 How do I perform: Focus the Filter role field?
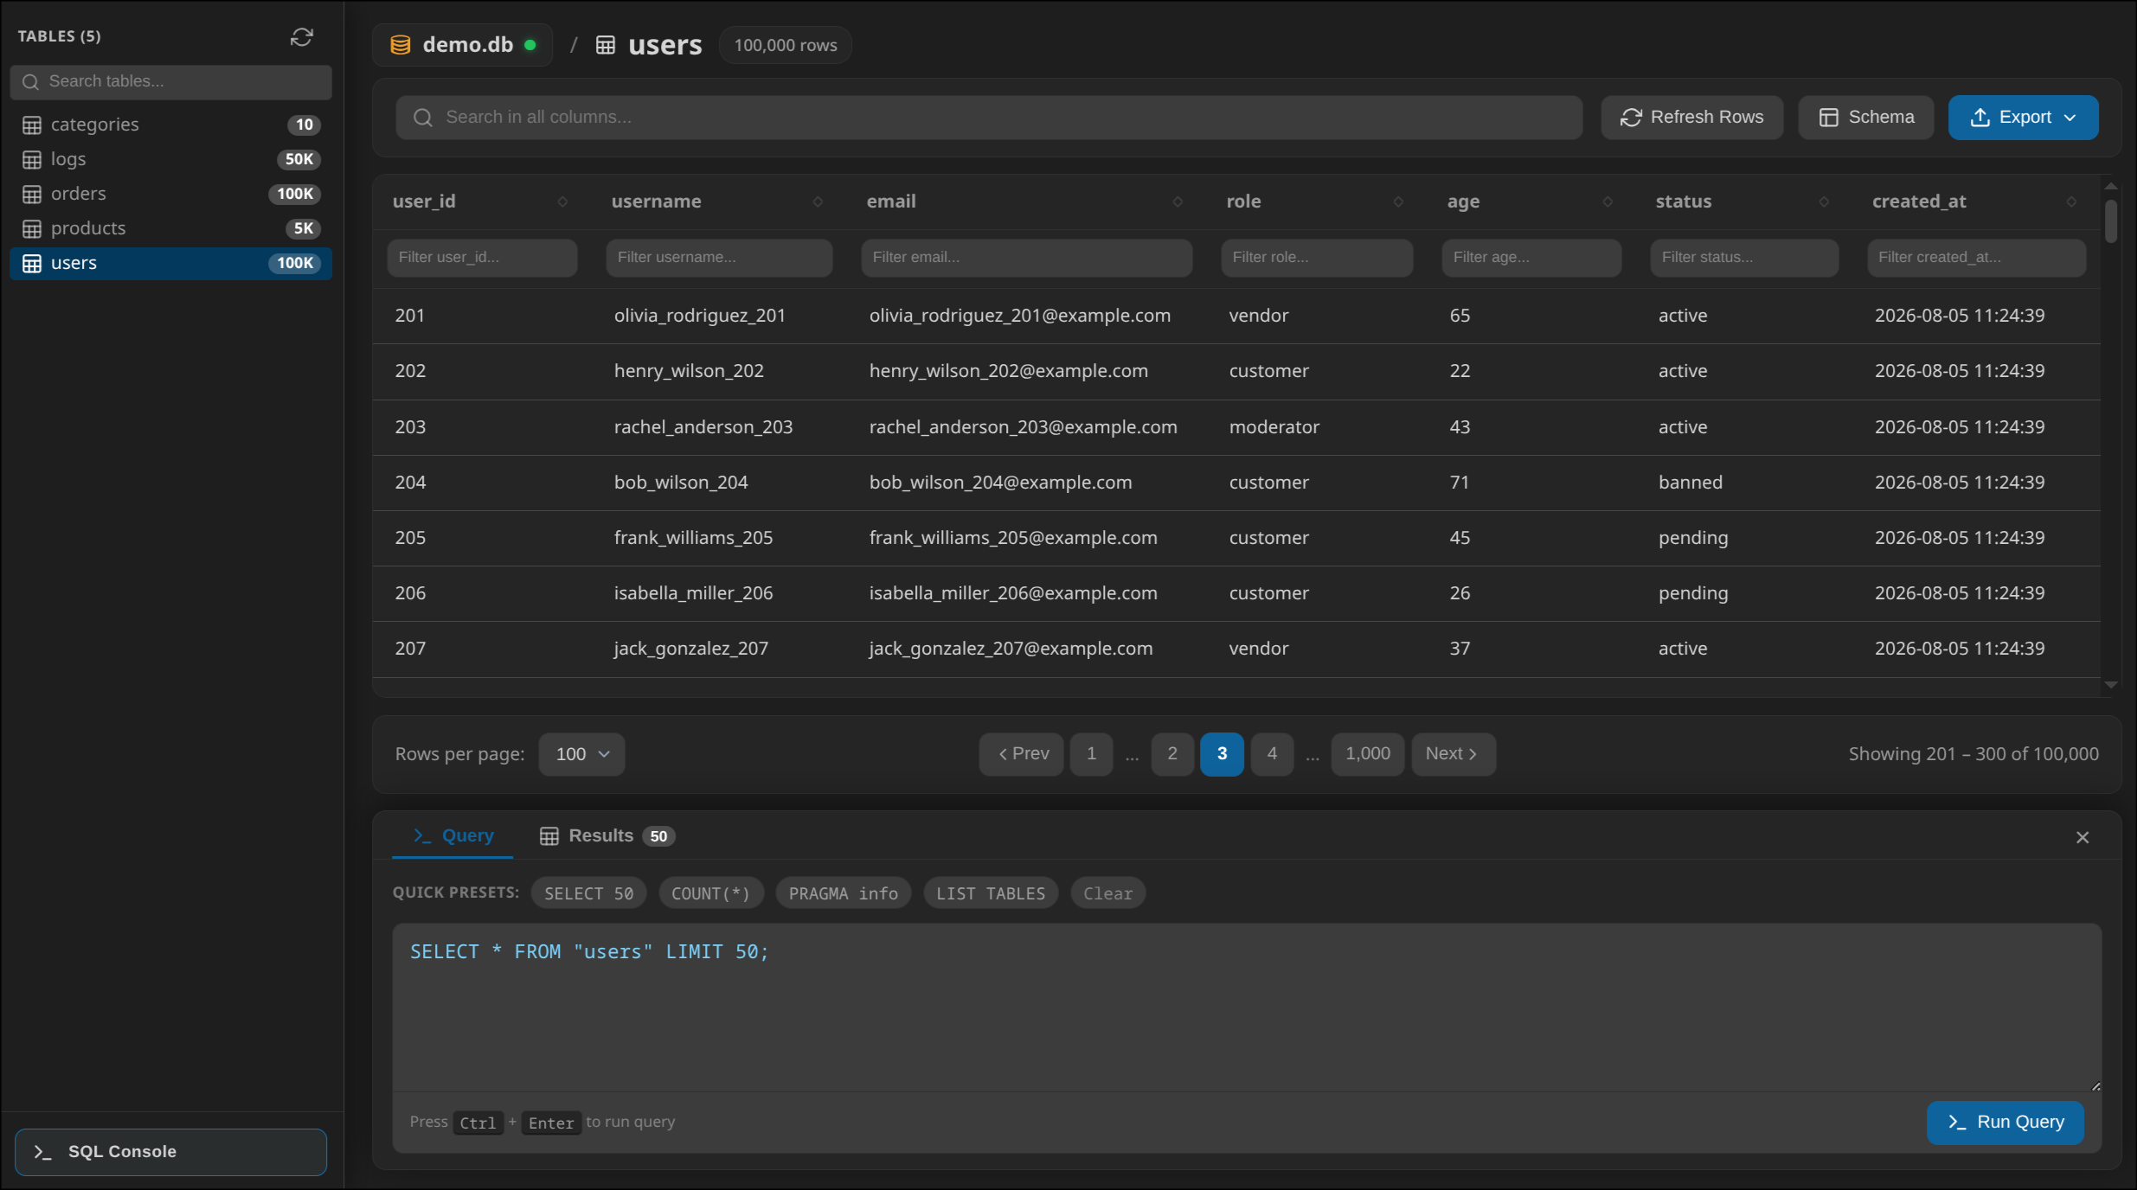click(x=1317, y=258)
